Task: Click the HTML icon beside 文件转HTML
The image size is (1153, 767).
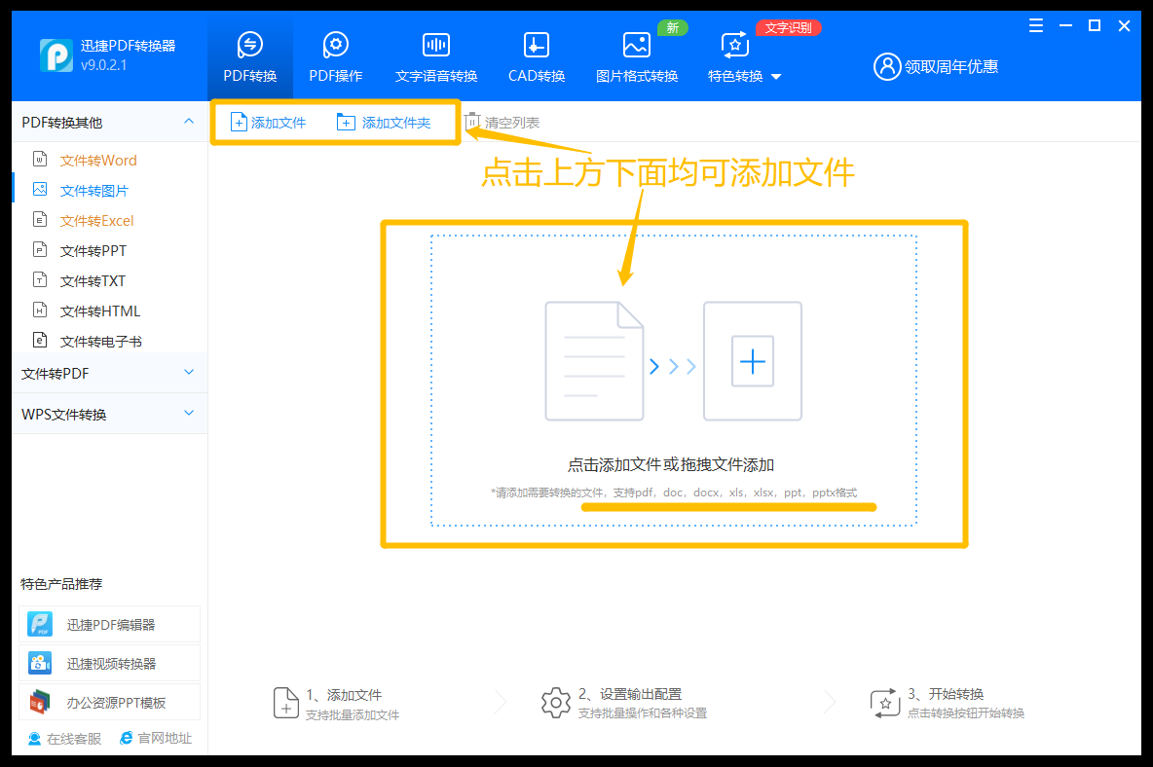Action: (x=41, y=310)
